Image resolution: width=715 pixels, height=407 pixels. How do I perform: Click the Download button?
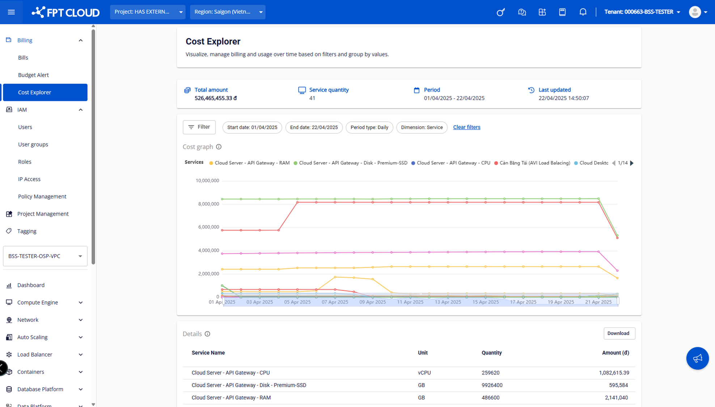619,333
